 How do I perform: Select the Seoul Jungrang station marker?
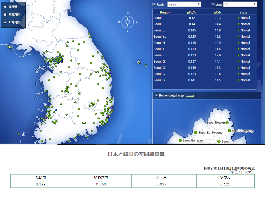[229, 131]
